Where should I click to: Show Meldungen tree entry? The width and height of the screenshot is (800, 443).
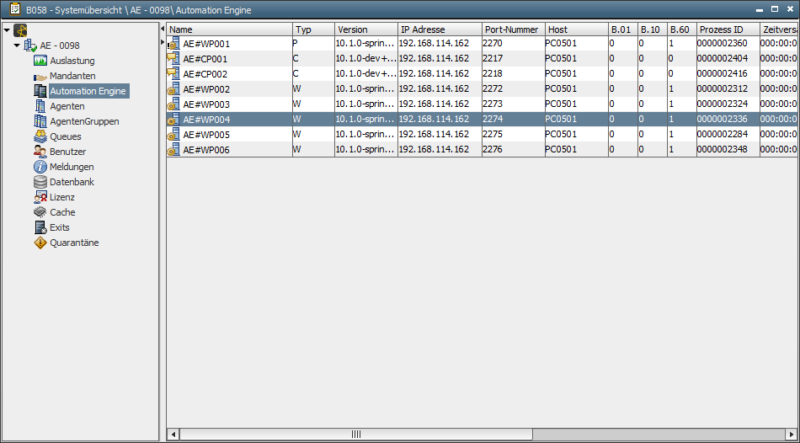click(x=72, y=167)
